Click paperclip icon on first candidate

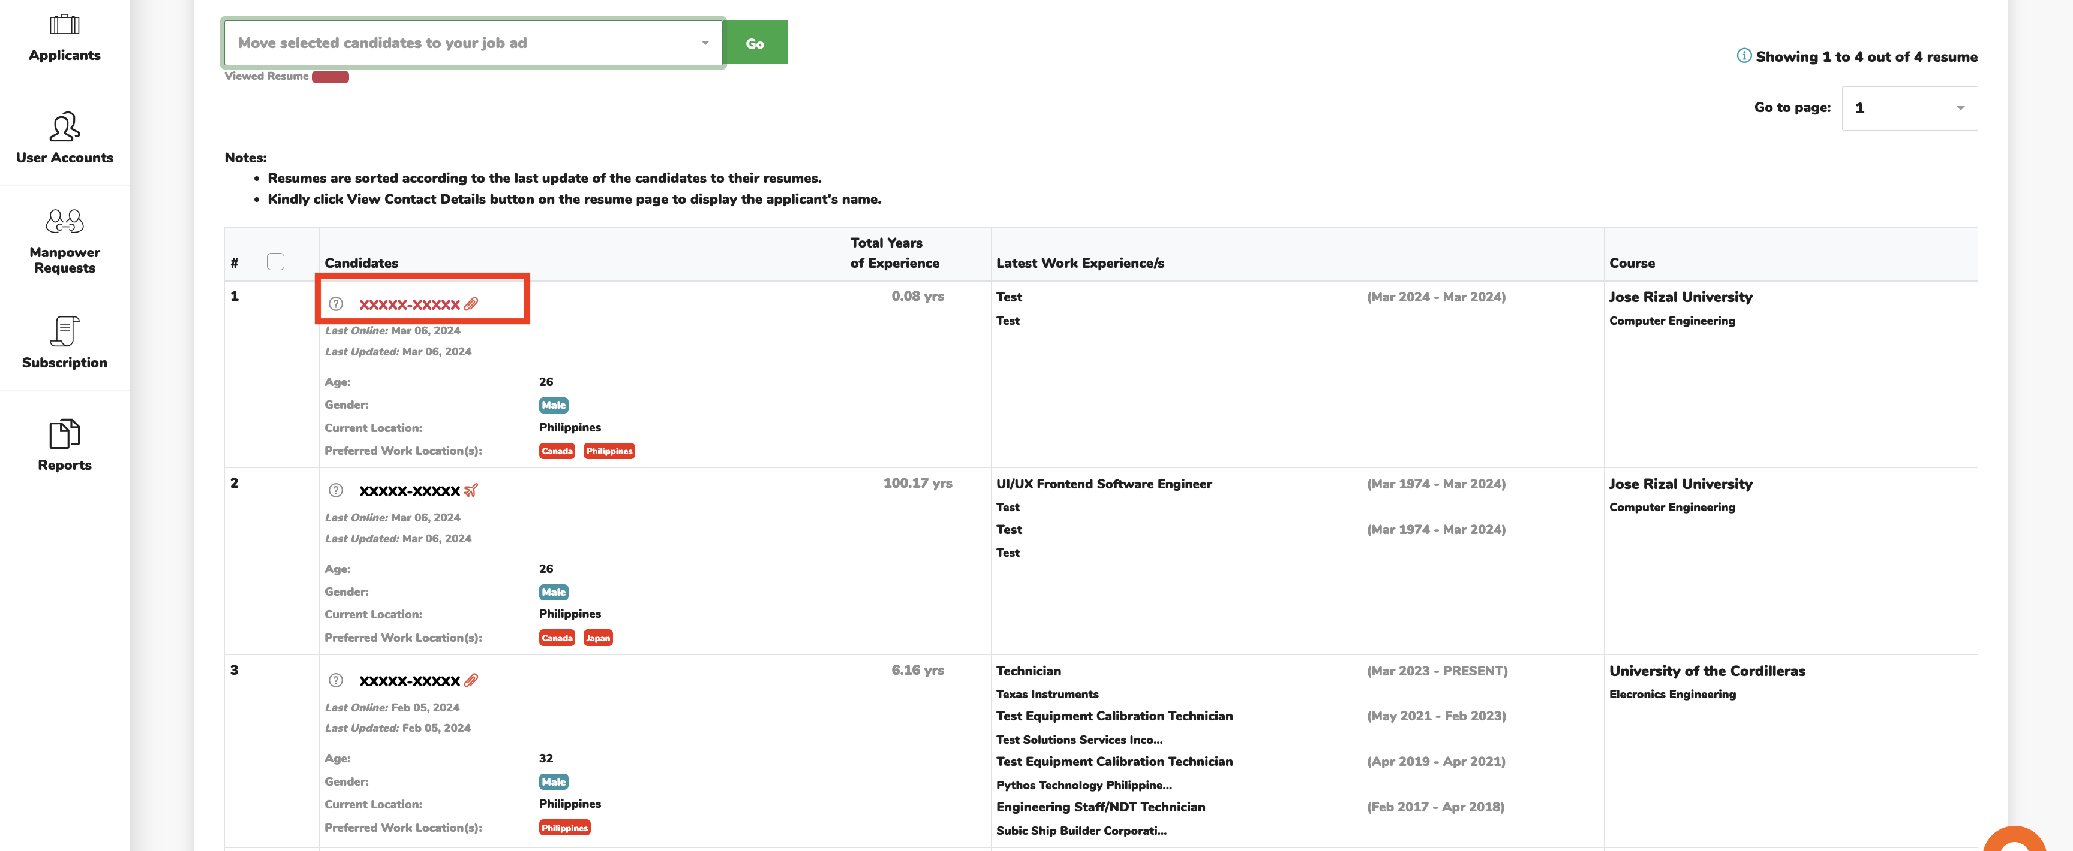pyautogui.click(x=471, y=304)
